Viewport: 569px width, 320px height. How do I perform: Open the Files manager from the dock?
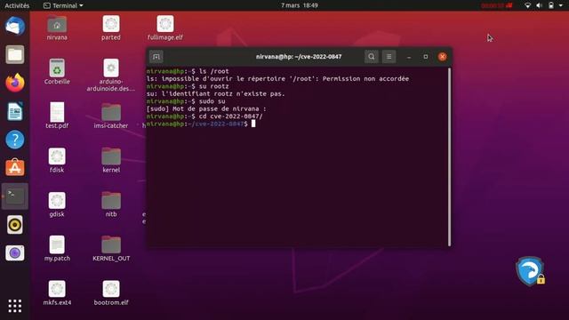15,55
